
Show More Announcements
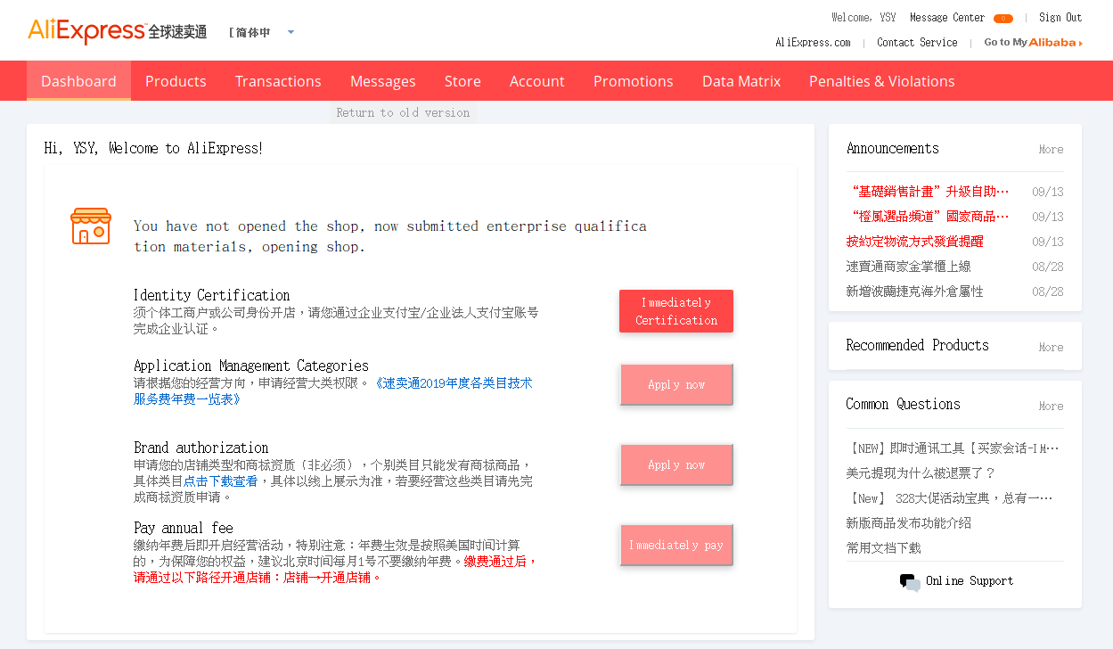tap(1051, 149)
